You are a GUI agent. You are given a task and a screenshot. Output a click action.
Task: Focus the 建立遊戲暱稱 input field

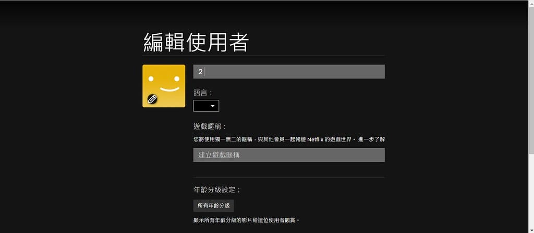coord(289,155)
